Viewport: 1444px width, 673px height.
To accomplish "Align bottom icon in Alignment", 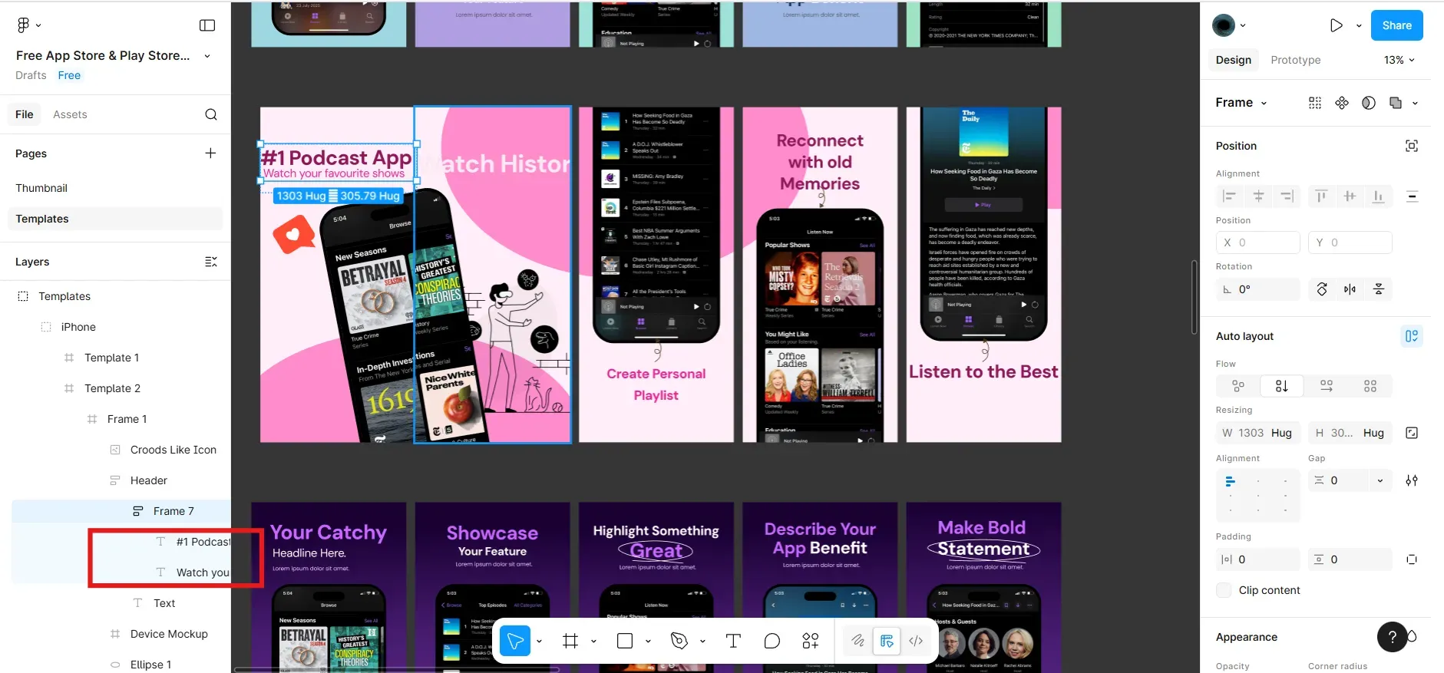I will pyautogui.click(x=1379, y=196).
